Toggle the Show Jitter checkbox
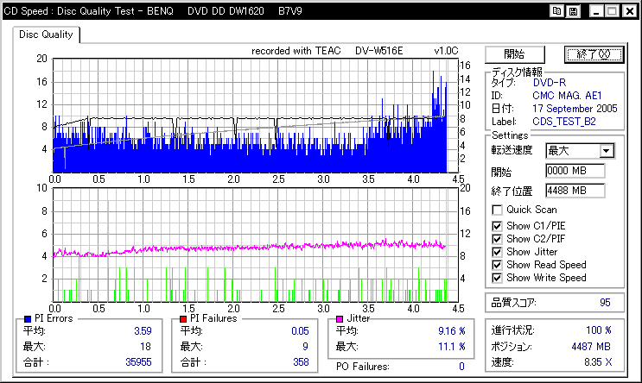The height and width of the screenshot is (383, 642). pos(497,252)
